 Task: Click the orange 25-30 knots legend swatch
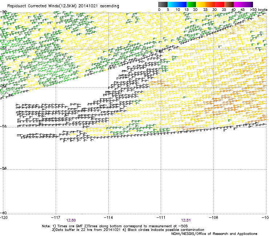point(210,4)
